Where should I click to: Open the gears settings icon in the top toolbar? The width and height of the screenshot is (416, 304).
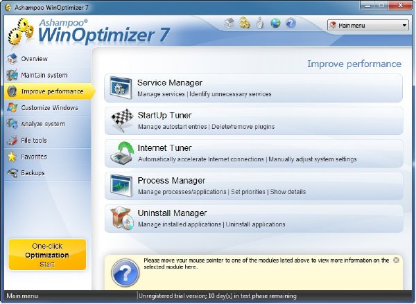tap(245, 23)
